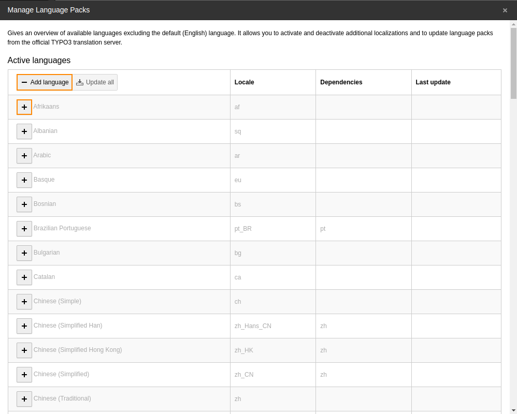Click the Dependencies column header
The width and height of the screenshot is (517, 414).
341,82
